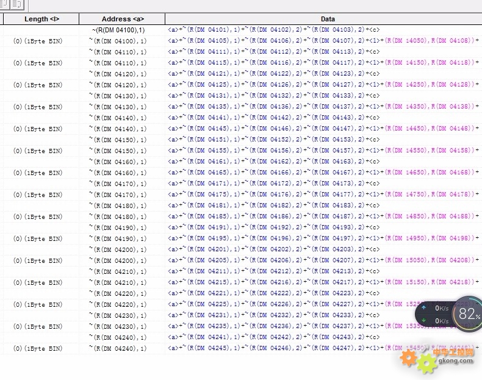Click (0)(1Byte BIN) length in the DM 04195 row
482x380 pixels.
(x=38, y=238)
